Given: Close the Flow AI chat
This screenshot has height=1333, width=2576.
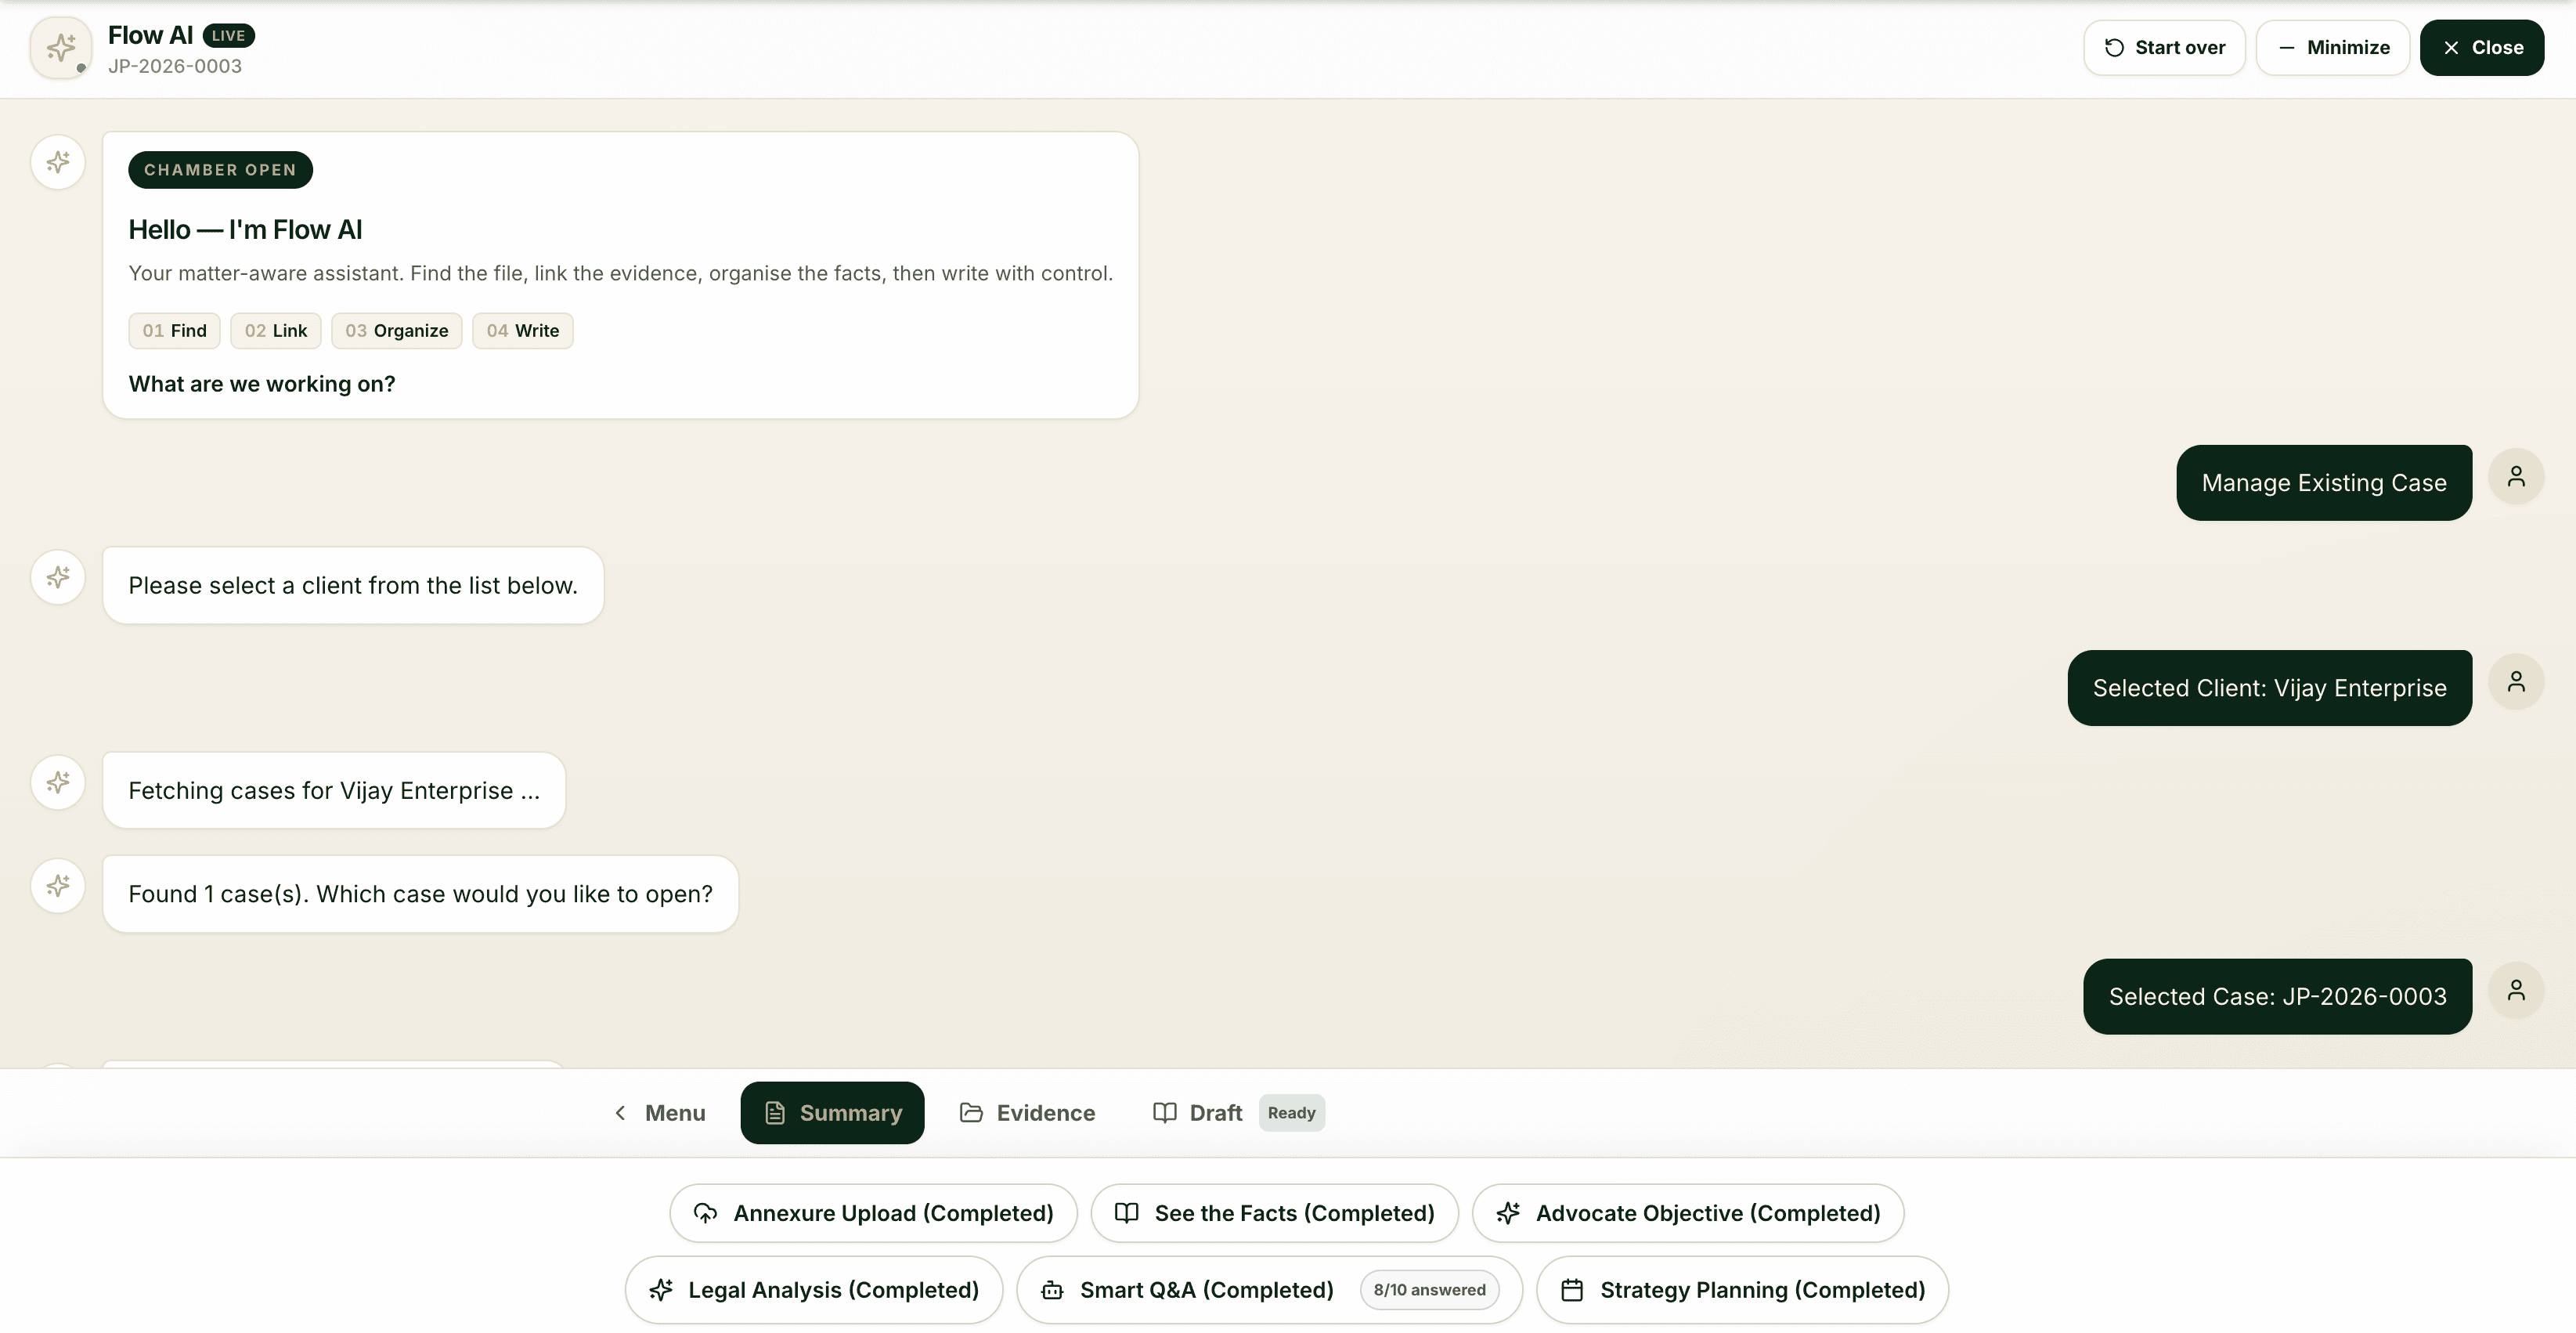Looking at the screenshot, I should pos(2481,47).
